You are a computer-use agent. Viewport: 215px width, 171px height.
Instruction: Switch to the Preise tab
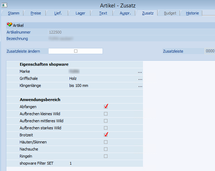35,13
